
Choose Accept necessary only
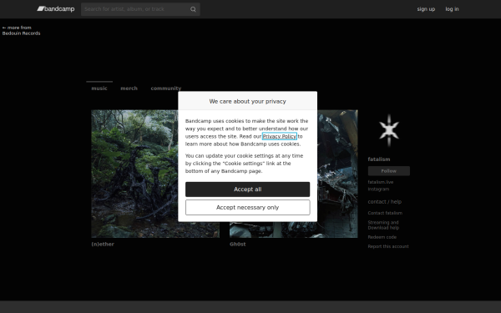(x=248, y=208)
